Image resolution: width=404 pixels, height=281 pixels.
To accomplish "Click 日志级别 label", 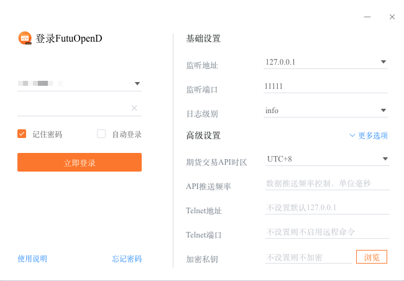I will (x=202, y=114).
